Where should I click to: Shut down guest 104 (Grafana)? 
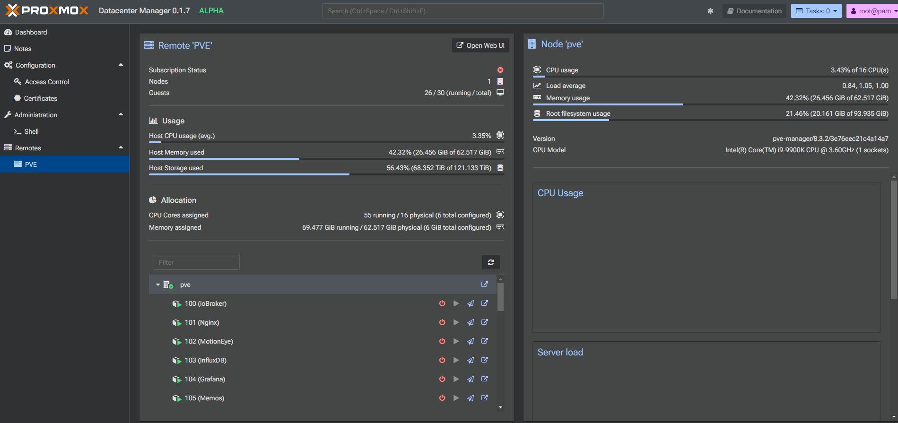pos(442,379)
